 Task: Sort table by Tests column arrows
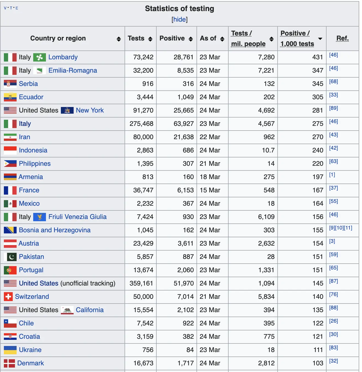150,39
